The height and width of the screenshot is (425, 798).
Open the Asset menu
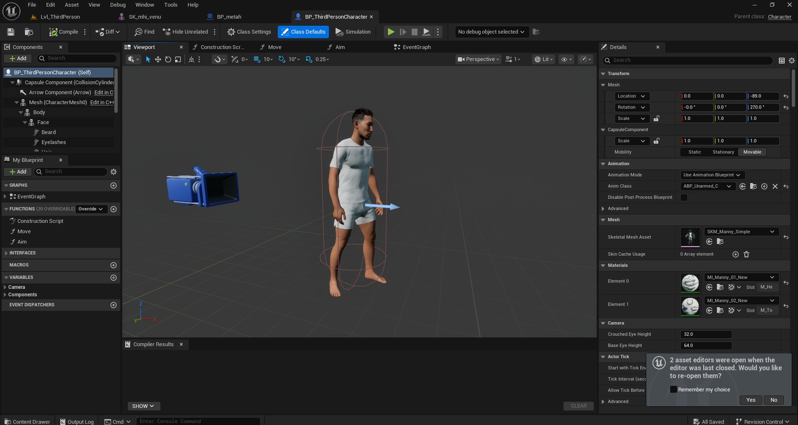[72, 5]
